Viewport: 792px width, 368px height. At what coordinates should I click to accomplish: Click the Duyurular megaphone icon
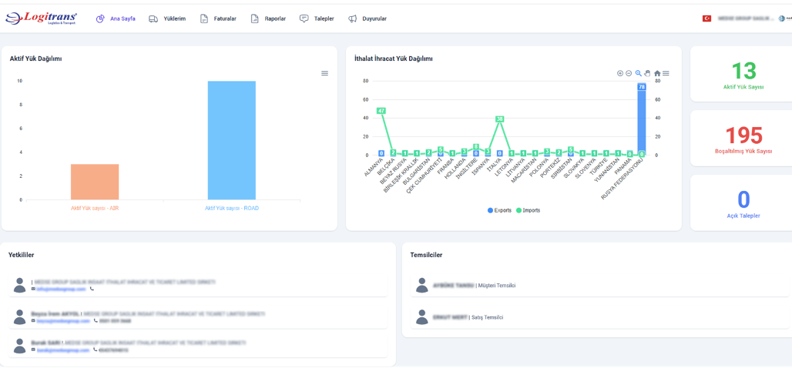pos(352,18)
